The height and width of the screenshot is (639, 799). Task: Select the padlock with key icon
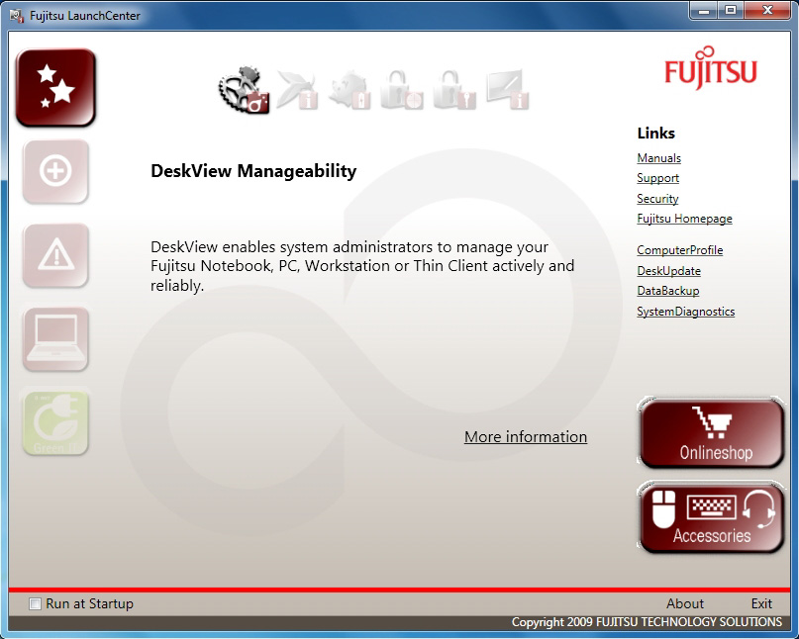(455, 90)
